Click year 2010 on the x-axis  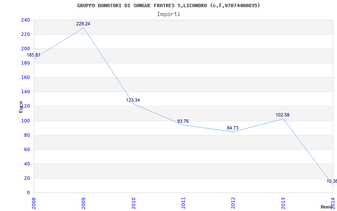point(134,203)
